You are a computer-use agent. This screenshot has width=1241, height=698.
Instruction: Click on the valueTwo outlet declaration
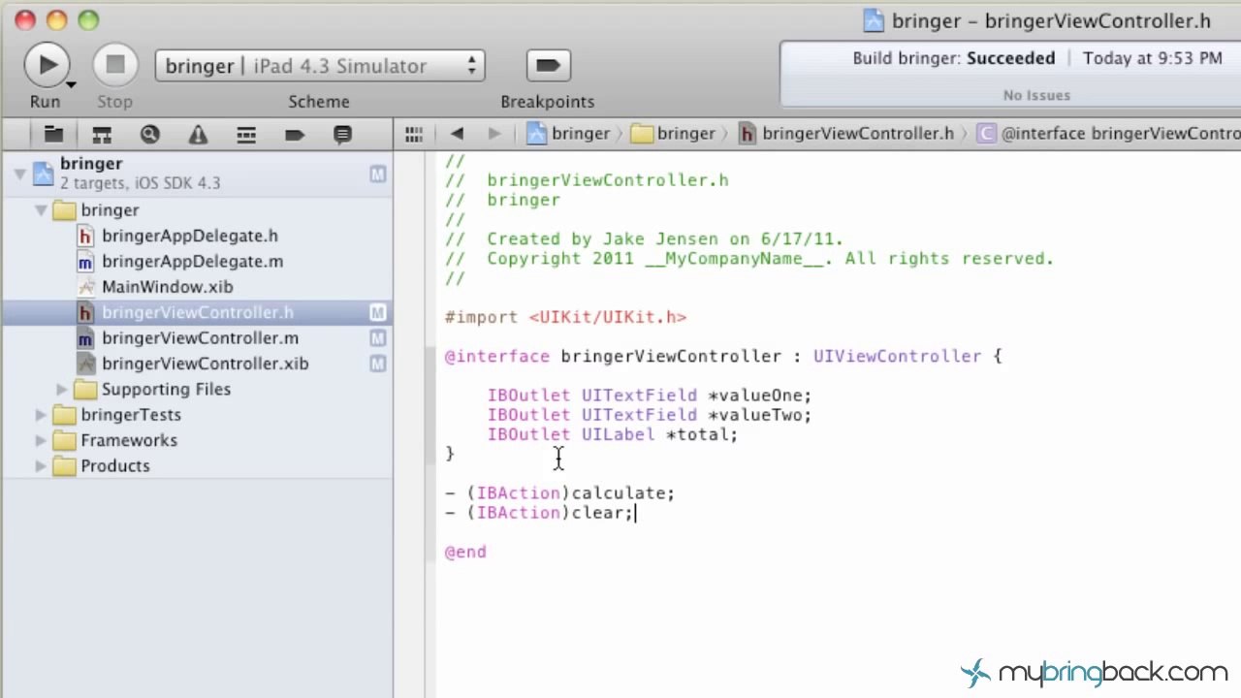[x=649, y=415]
